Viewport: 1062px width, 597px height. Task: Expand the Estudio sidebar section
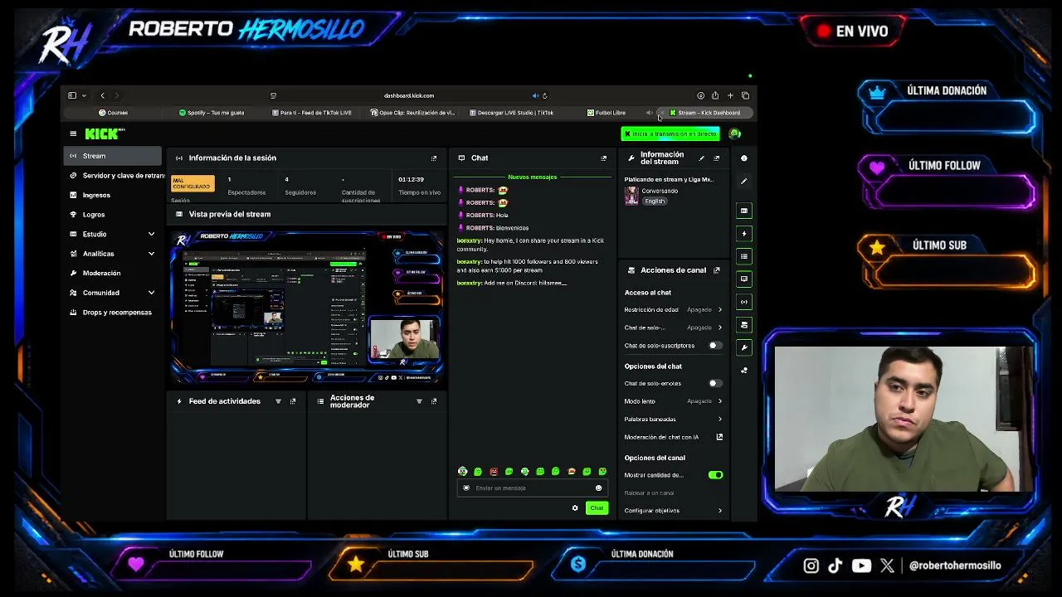pos(151,234)
